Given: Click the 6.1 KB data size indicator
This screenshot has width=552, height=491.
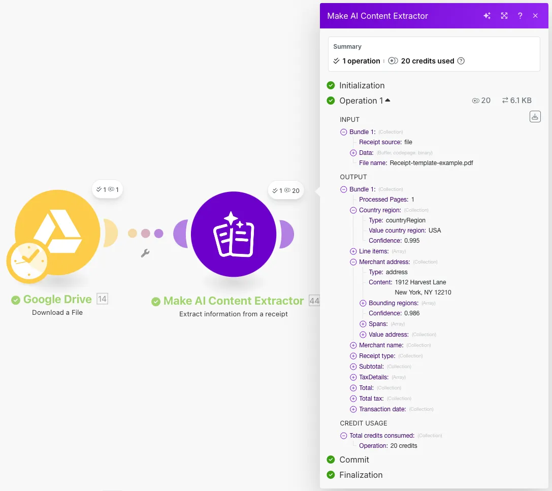Looking at the screenshot, I should pos(516,101).
